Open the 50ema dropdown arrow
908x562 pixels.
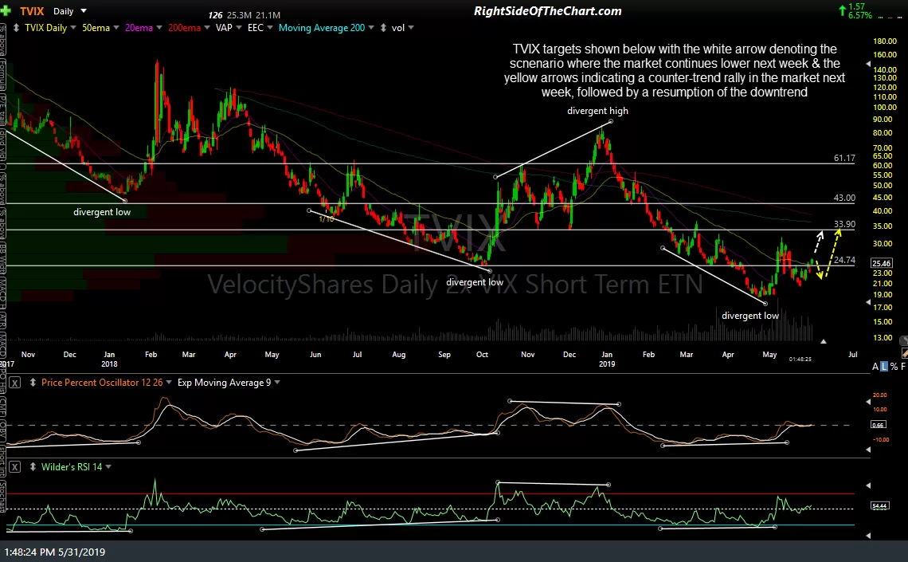click(115, 28)
